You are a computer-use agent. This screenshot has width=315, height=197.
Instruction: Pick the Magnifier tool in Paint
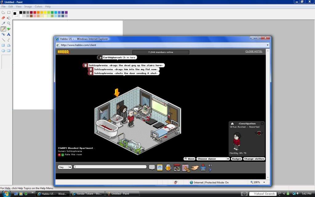(x=9, y=23)
